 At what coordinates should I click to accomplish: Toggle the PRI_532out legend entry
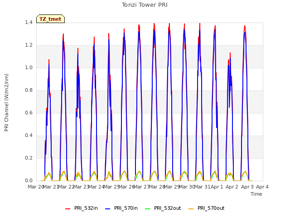163,208
